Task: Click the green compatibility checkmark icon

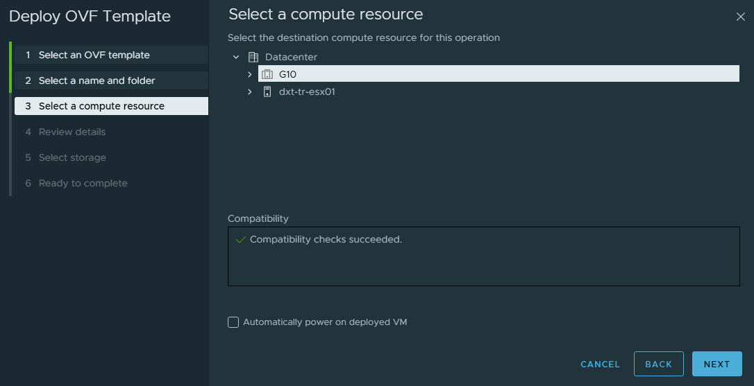Action: (240, 240)
